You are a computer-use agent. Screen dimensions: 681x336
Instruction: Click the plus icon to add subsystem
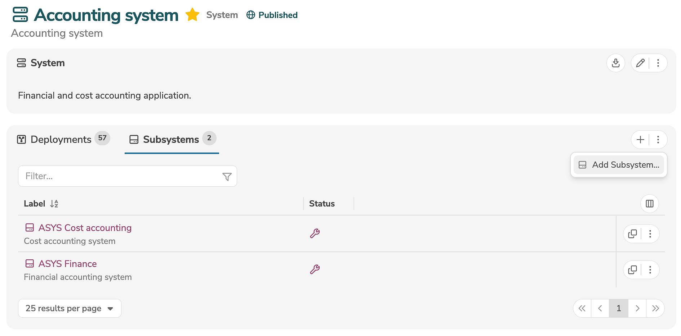[x=640, y=140]
